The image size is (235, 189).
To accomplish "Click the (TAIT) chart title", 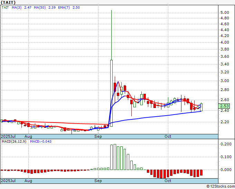I will tap(8, 2).
